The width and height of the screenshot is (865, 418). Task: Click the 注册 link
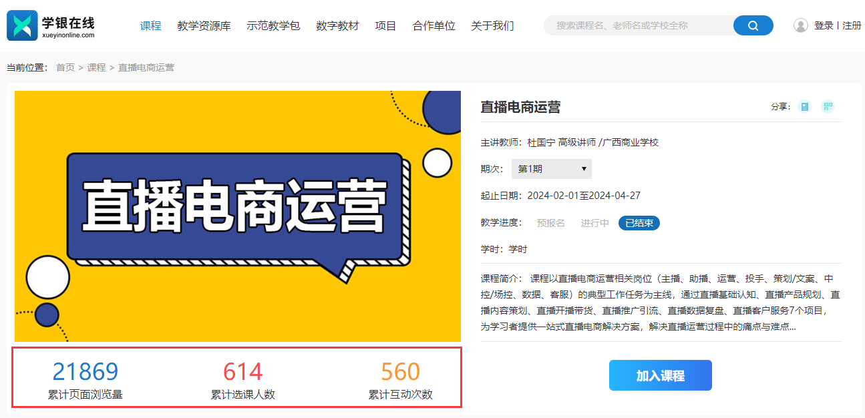[852, 25]
